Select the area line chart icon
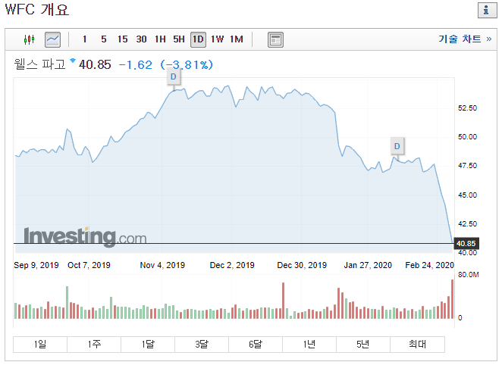502x365 pixels. click(52, 39)
